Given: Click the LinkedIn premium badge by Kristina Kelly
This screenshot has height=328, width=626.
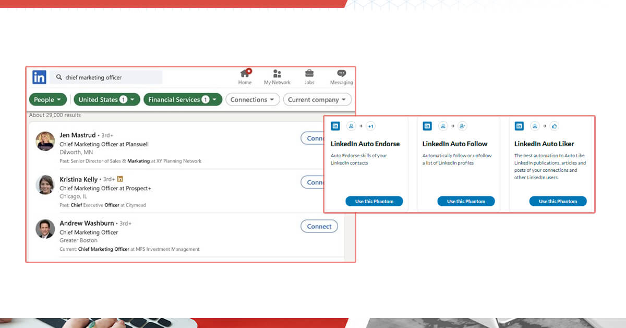Looking at the screenshot, I should pos(120,179).
